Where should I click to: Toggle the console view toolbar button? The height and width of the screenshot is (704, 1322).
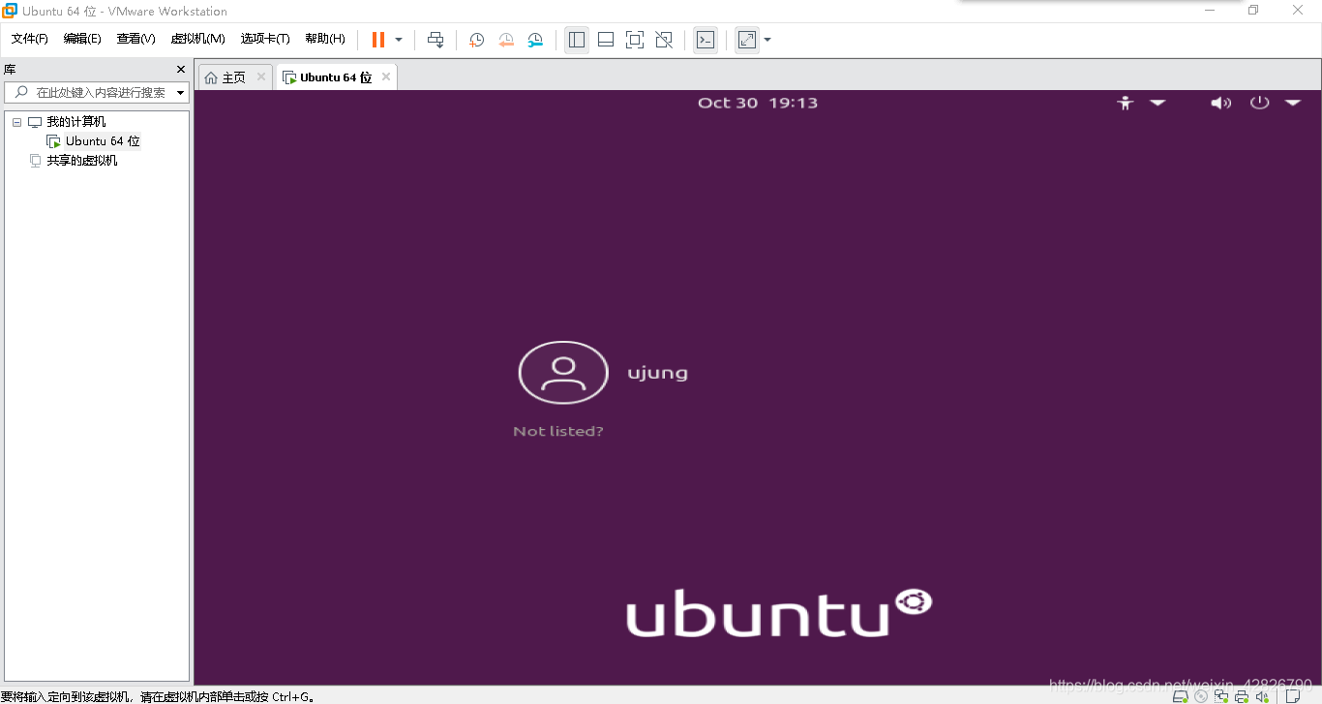(x=706, y=40)
